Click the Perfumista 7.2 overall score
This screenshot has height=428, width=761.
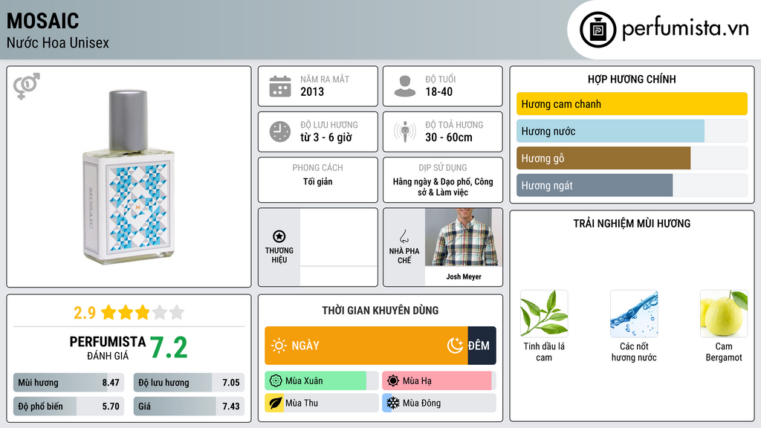pyautogui.click(x=169, y=348)
